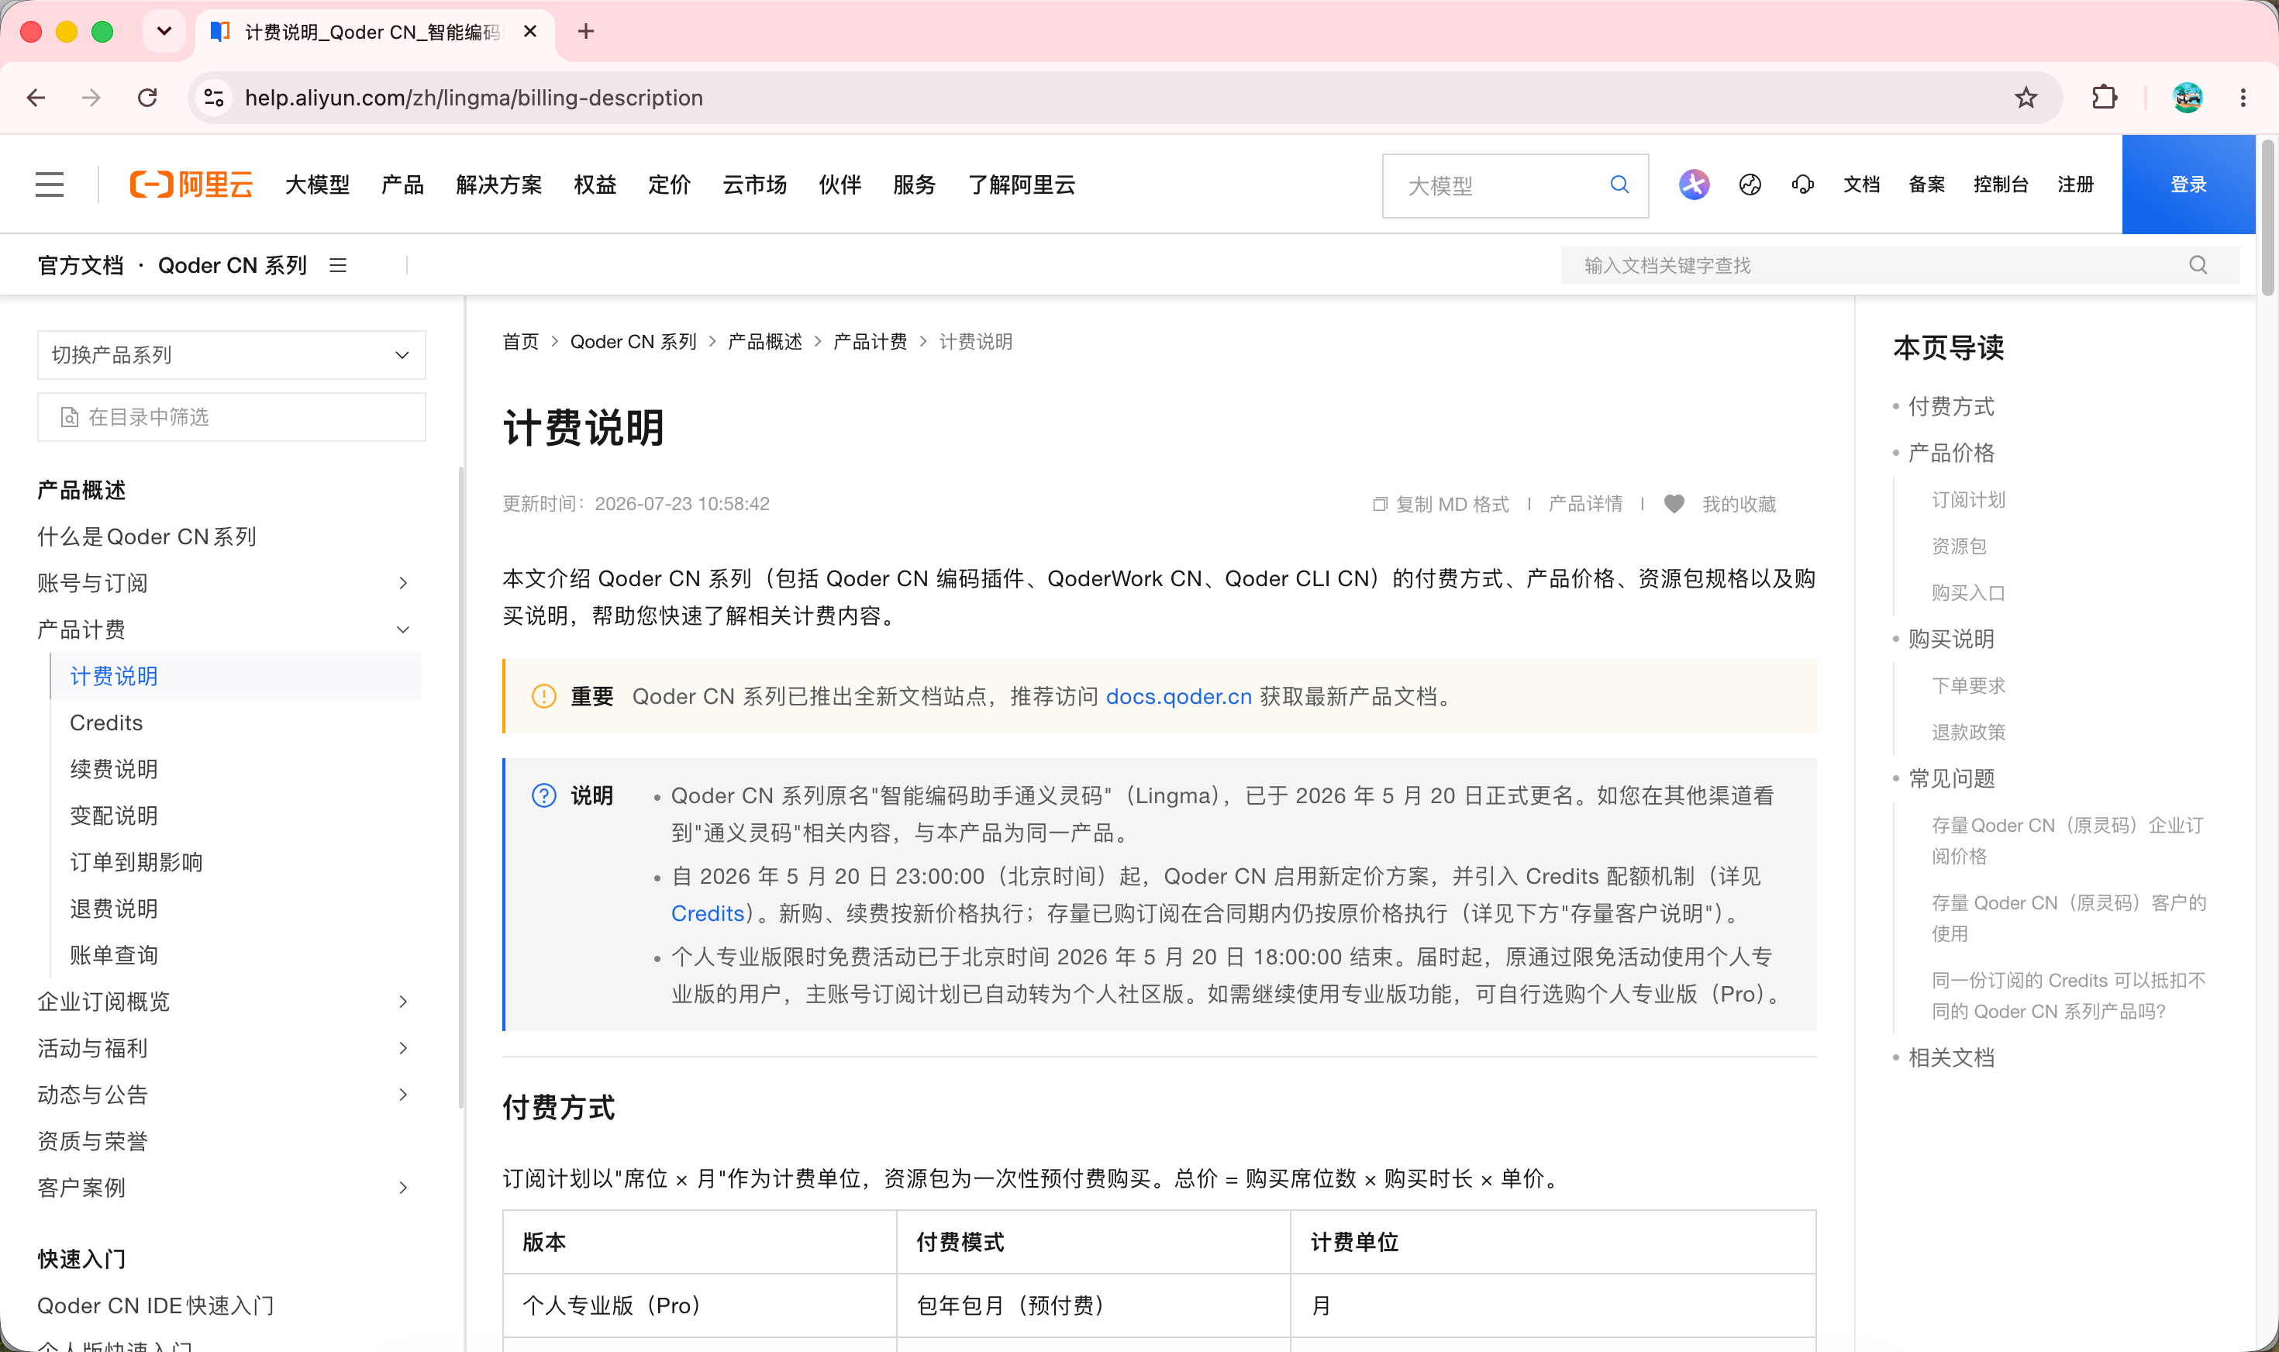
Task: Open the browser extensions puzzle icon
Action: click(2104, 98)
